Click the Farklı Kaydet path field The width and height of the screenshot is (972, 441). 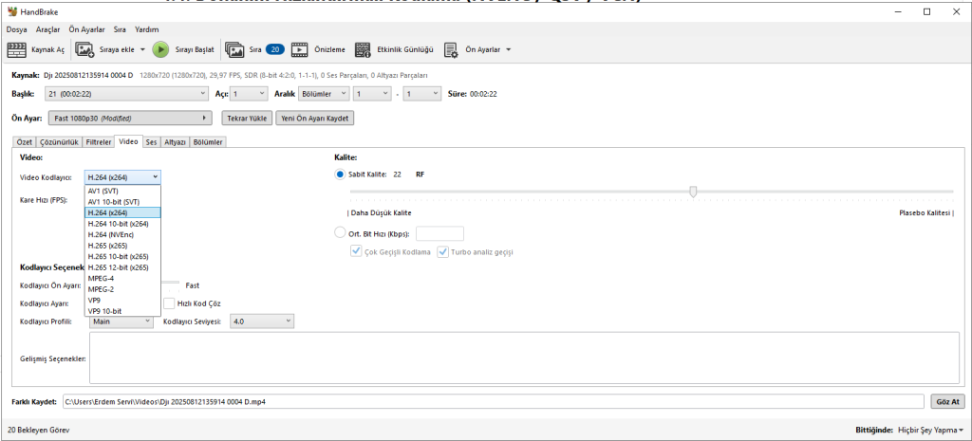(x=494, y=401)
